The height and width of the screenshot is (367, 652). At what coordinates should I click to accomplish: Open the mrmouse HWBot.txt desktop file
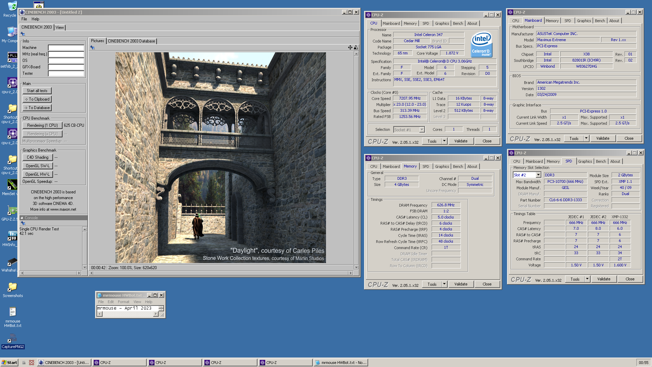(12, 312)
